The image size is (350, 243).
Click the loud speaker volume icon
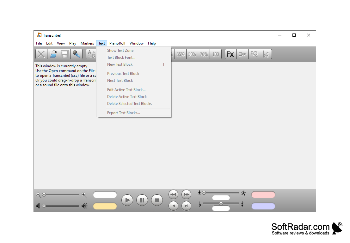[x=84, y=206]
